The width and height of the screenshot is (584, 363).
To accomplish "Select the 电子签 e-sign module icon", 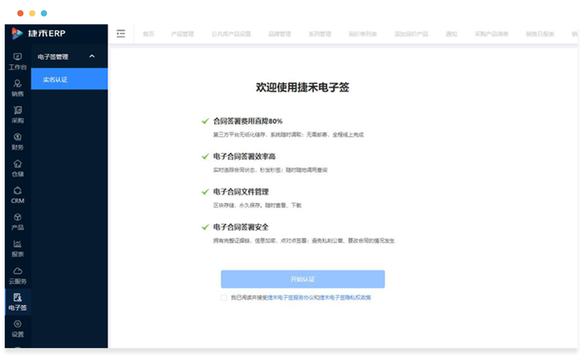I will (18, 302).
